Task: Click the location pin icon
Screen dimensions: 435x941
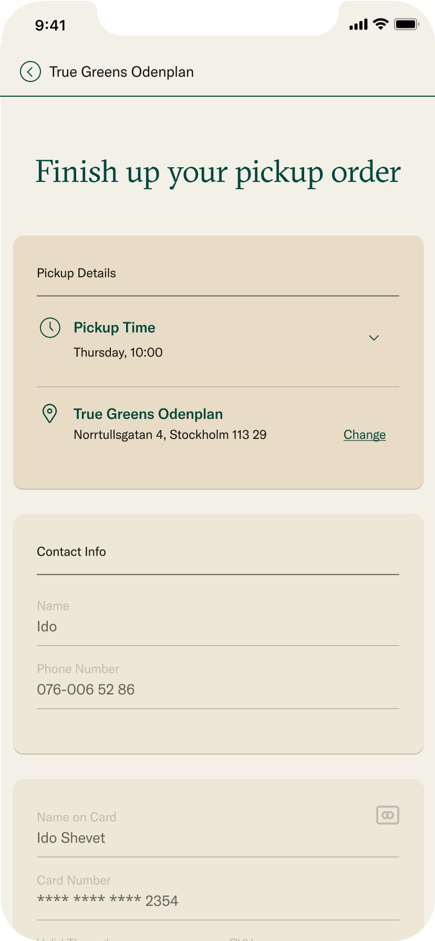Action: coord(49,414)
